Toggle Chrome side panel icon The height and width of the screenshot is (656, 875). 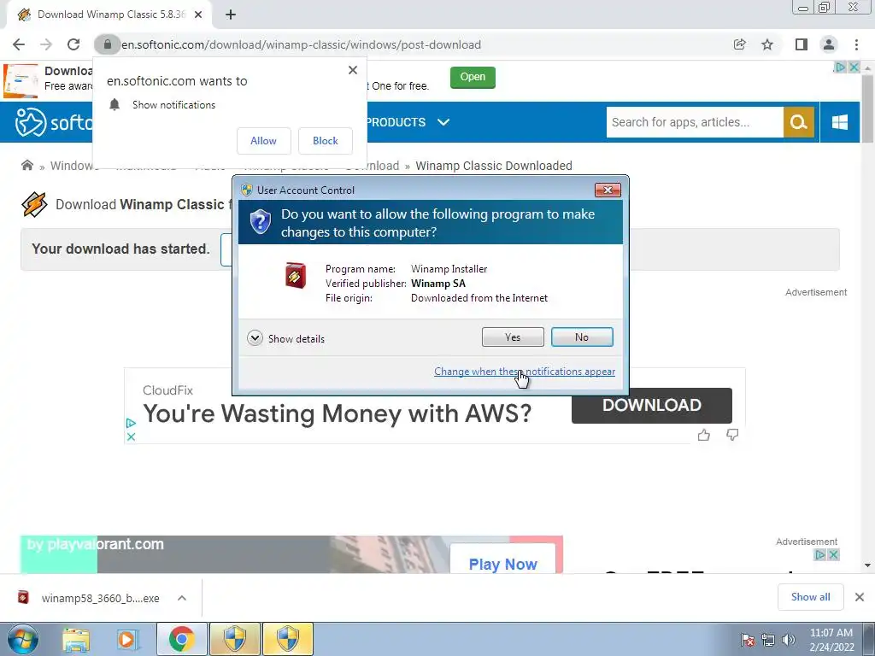[802, 44]
